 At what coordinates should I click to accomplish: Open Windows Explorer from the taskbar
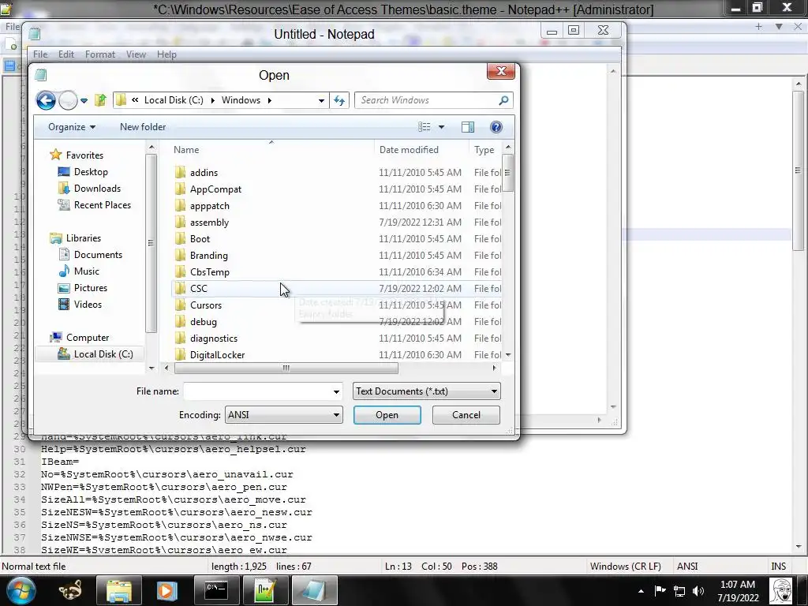point(119,590)
